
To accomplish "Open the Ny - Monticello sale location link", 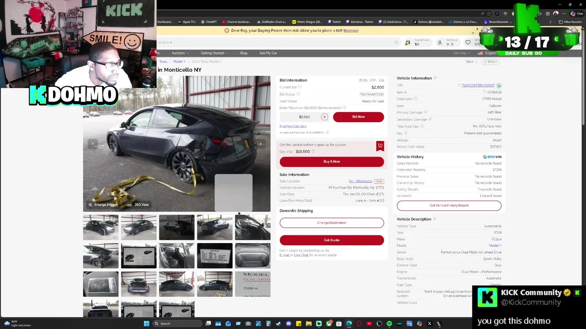I will [x=360, y=181].
